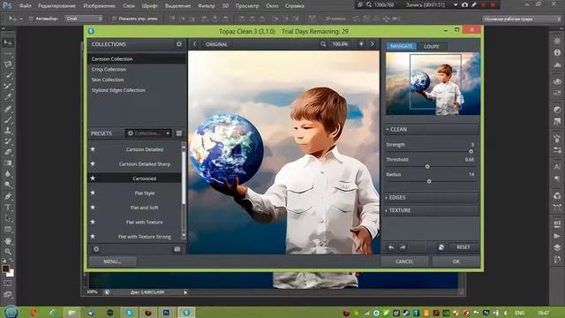Click the MENU... button

coord(112,261)
